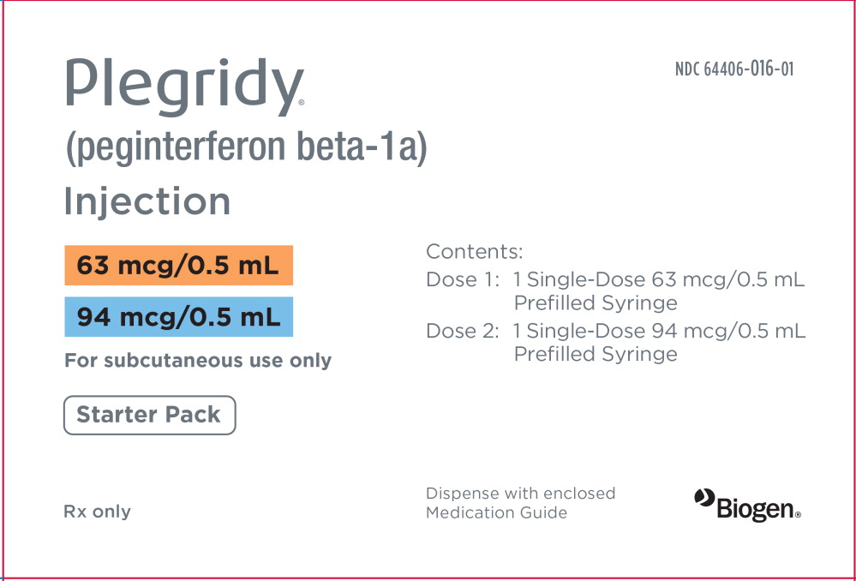Screen dimensions: 856x581
Task: Select the Dose 2: label
Action: (x=463, y=331)
